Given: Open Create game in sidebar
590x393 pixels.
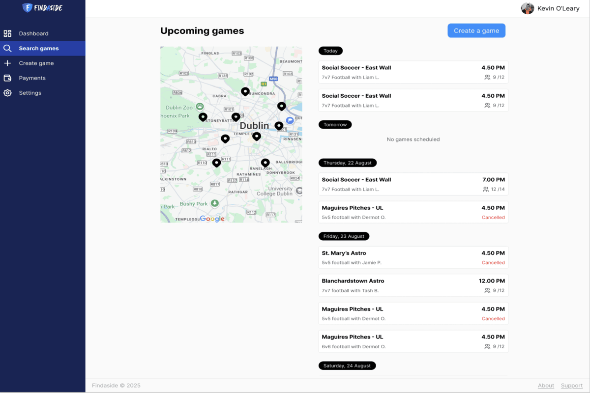Looking at the screenshot, I should click(x=42, y=63).
